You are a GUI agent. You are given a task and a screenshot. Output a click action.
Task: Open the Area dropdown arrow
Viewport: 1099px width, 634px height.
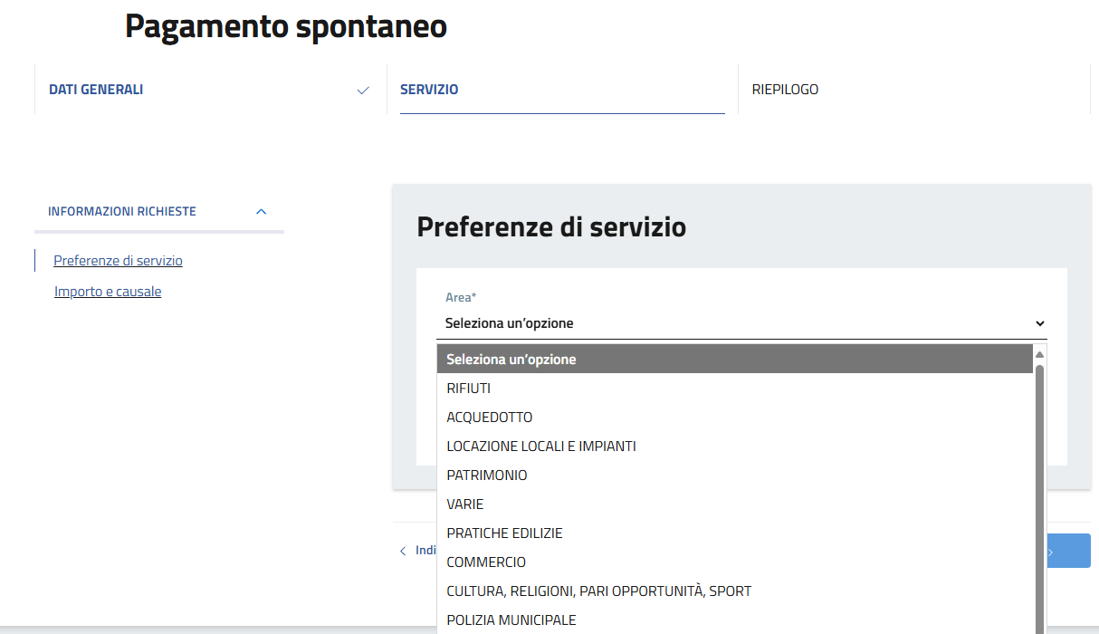(x=1039, y=323)
